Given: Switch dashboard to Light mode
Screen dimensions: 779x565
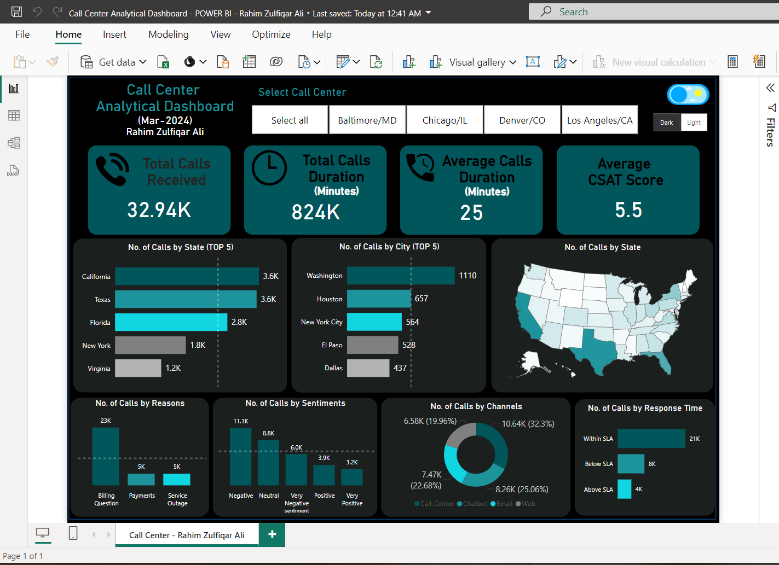Looking at the screenshot, I should tap(694, 122).
